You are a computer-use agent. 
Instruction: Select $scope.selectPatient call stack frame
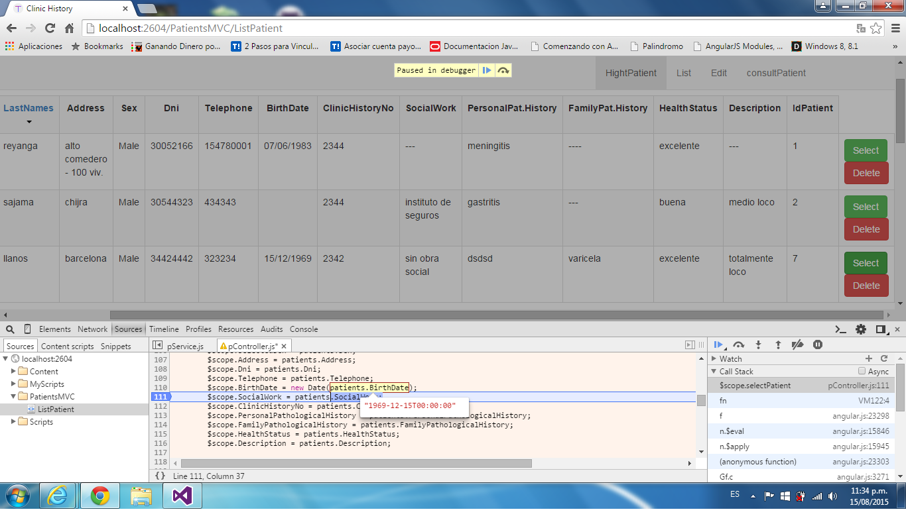pos(802,385)
